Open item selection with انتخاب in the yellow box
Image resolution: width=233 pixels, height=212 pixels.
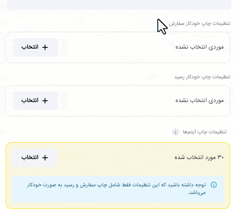click(35, 158)
